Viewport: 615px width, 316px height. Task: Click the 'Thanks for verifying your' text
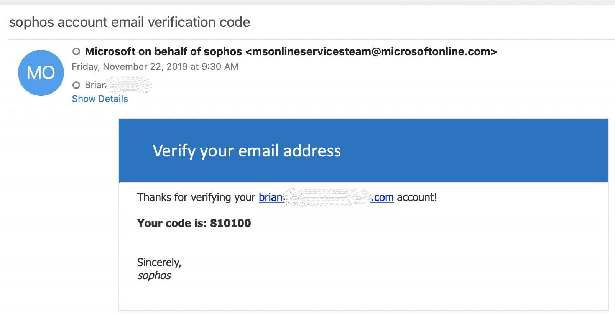click(x=196, y=197)
